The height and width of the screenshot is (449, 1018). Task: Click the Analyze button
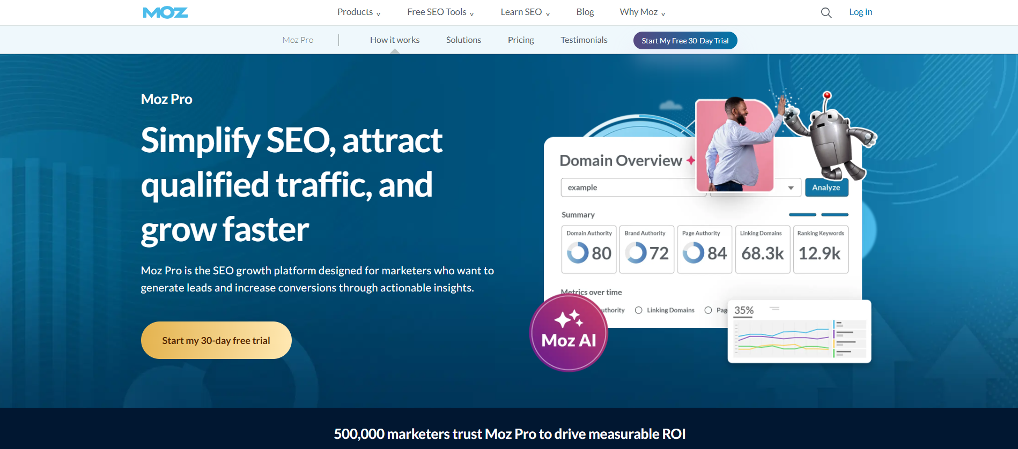826,188
